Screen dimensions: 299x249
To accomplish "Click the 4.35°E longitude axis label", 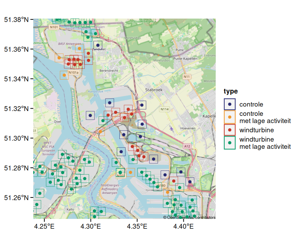I will tap(137, 227).
